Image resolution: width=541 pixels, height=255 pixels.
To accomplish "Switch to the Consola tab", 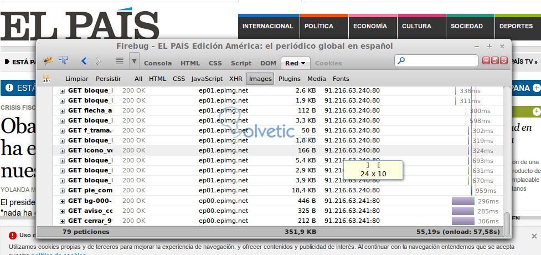I will [x=158, y=63].
